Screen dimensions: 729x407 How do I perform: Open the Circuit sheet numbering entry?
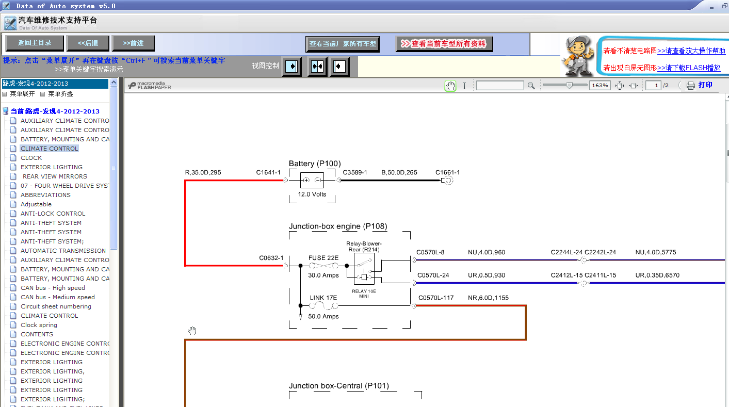click(56, 306)
